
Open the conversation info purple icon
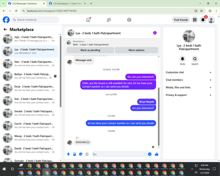coord(155,33)
